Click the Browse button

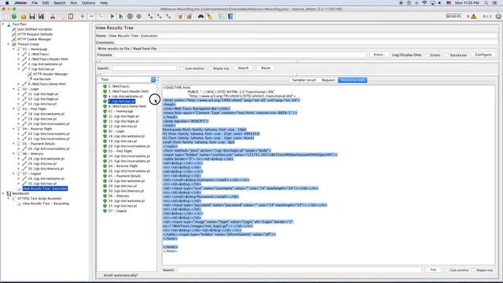pos(379,55)
